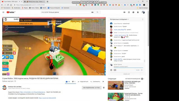Open the Home - Roblox bookmark
The width and height of the screenshot is (179, 101).
tap(34, 8)
